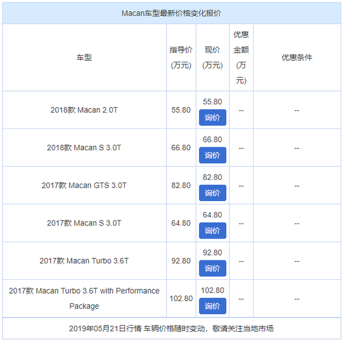Click the 优惠金额(万元) column header
345x341 pixels.
pos(241,58)
